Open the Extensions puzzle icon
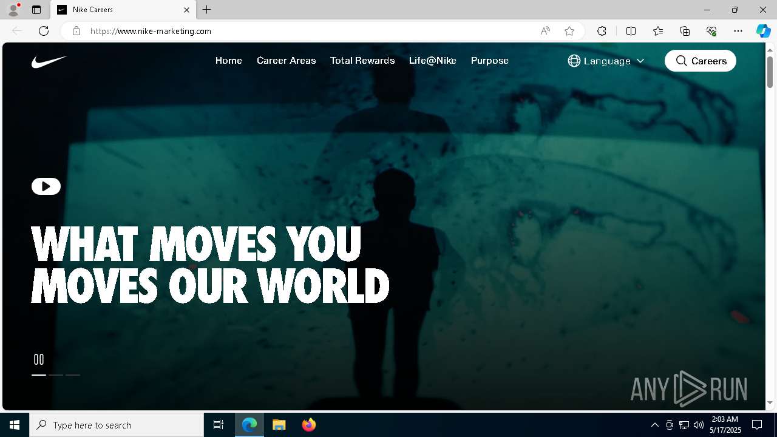 point(602,31)
